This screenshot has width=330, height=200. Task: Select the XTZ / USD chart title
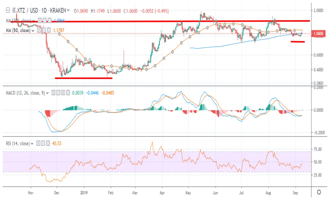(27, 11)
